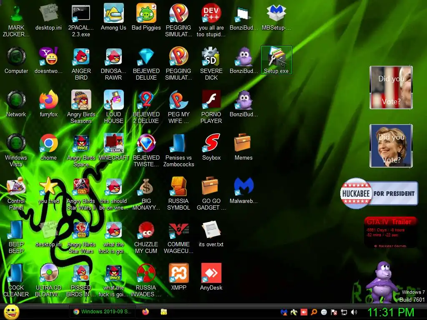Open the yellow folder on the taskbar
The width and height of the screenshot is (427, 320).
[x=163, y=312]
